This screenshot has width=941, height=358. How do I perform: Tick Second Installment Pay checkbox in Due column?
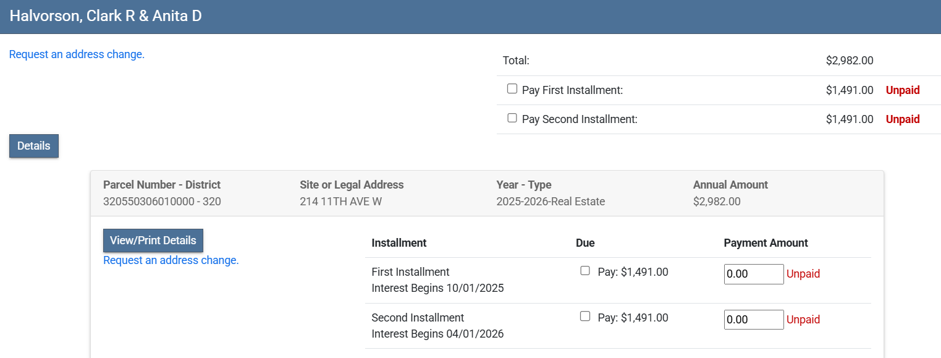[584, 317]
